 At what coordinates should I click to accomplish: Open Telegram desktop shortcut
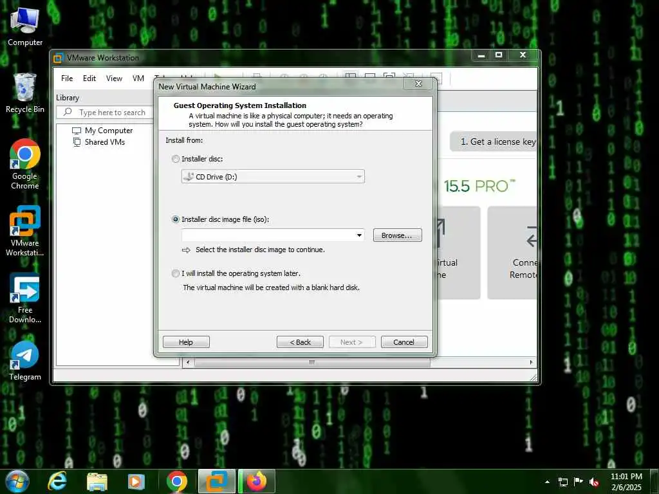point(25,361)
